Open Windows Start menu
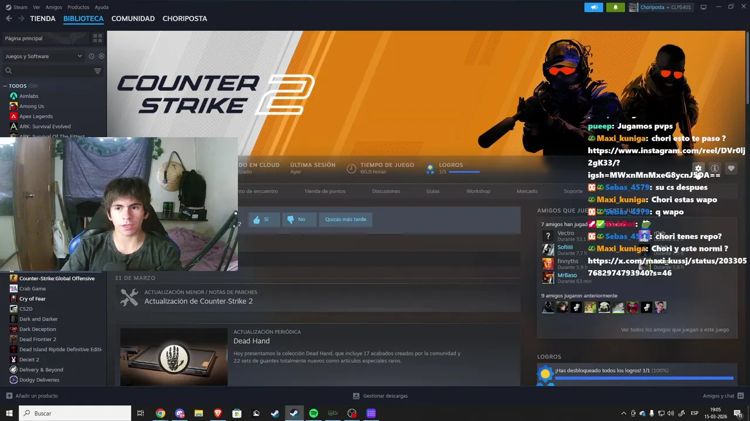This screenshot has width=750, height=421. [x=9, y=413]
